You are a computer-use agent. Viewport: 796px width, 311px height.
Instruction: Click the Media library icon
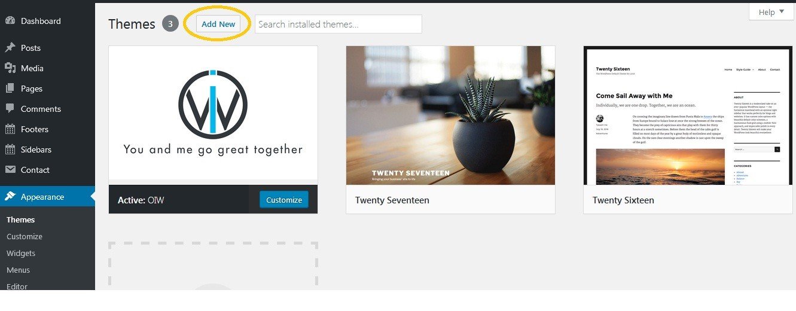(10, 68)
